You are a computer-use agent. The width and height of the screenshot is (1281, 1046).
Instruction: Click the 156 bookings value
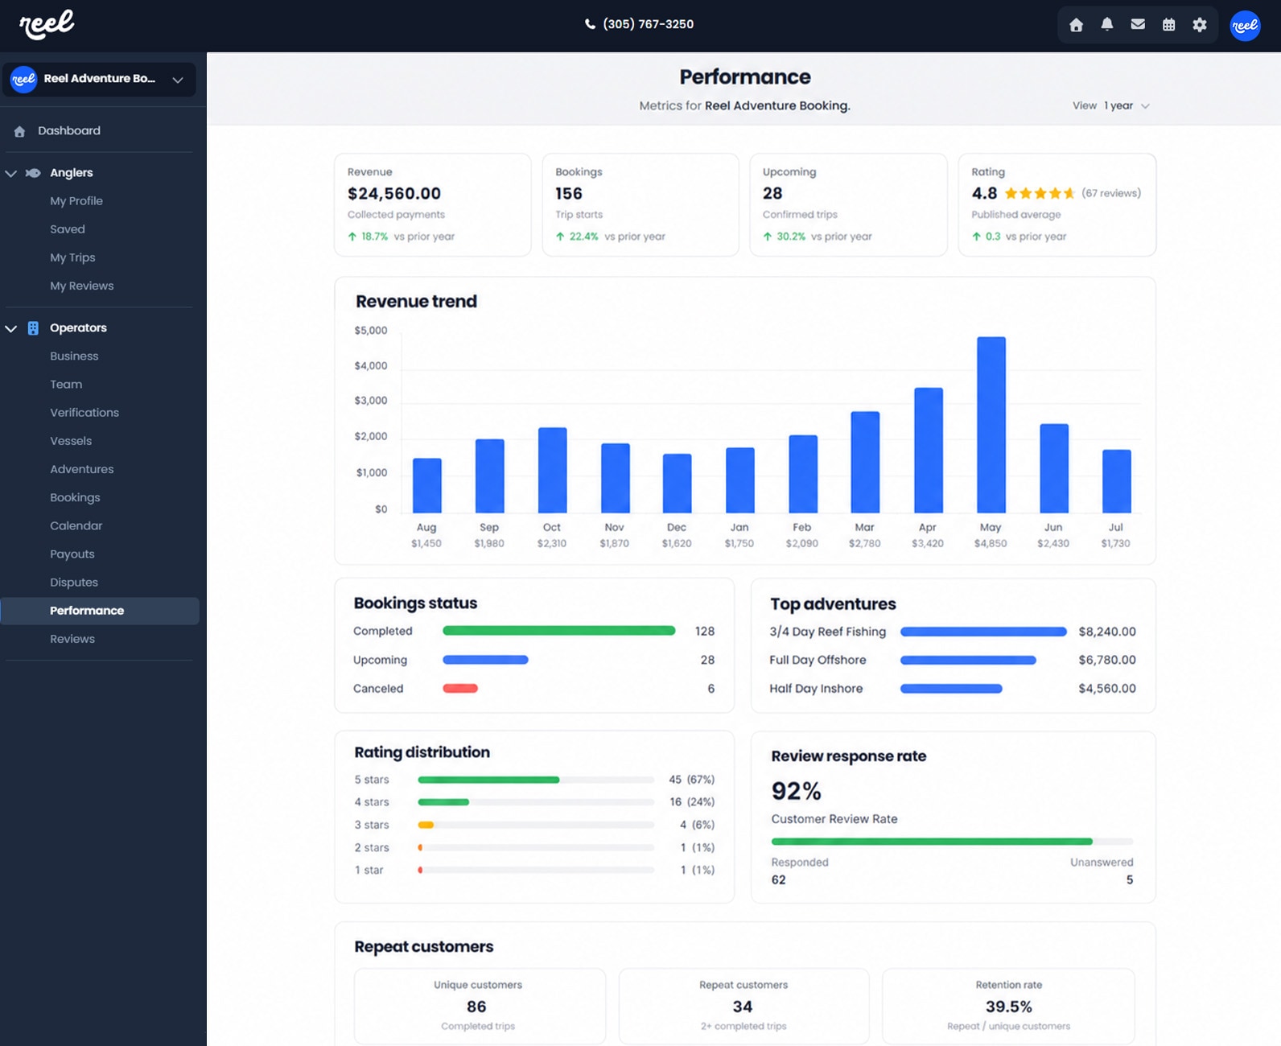point(569,193)
